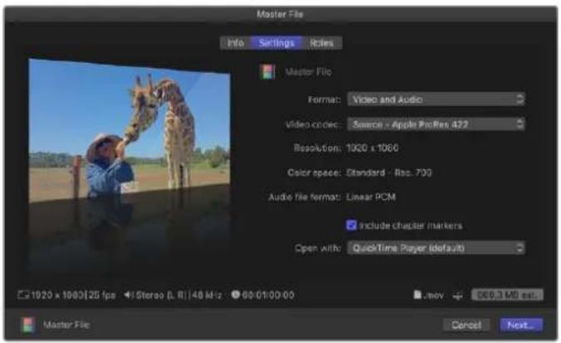Click the clock icon before 00:01:00:00

235,295
